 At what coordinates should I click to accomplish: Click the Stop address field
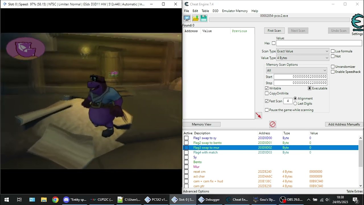pos(300,83)
